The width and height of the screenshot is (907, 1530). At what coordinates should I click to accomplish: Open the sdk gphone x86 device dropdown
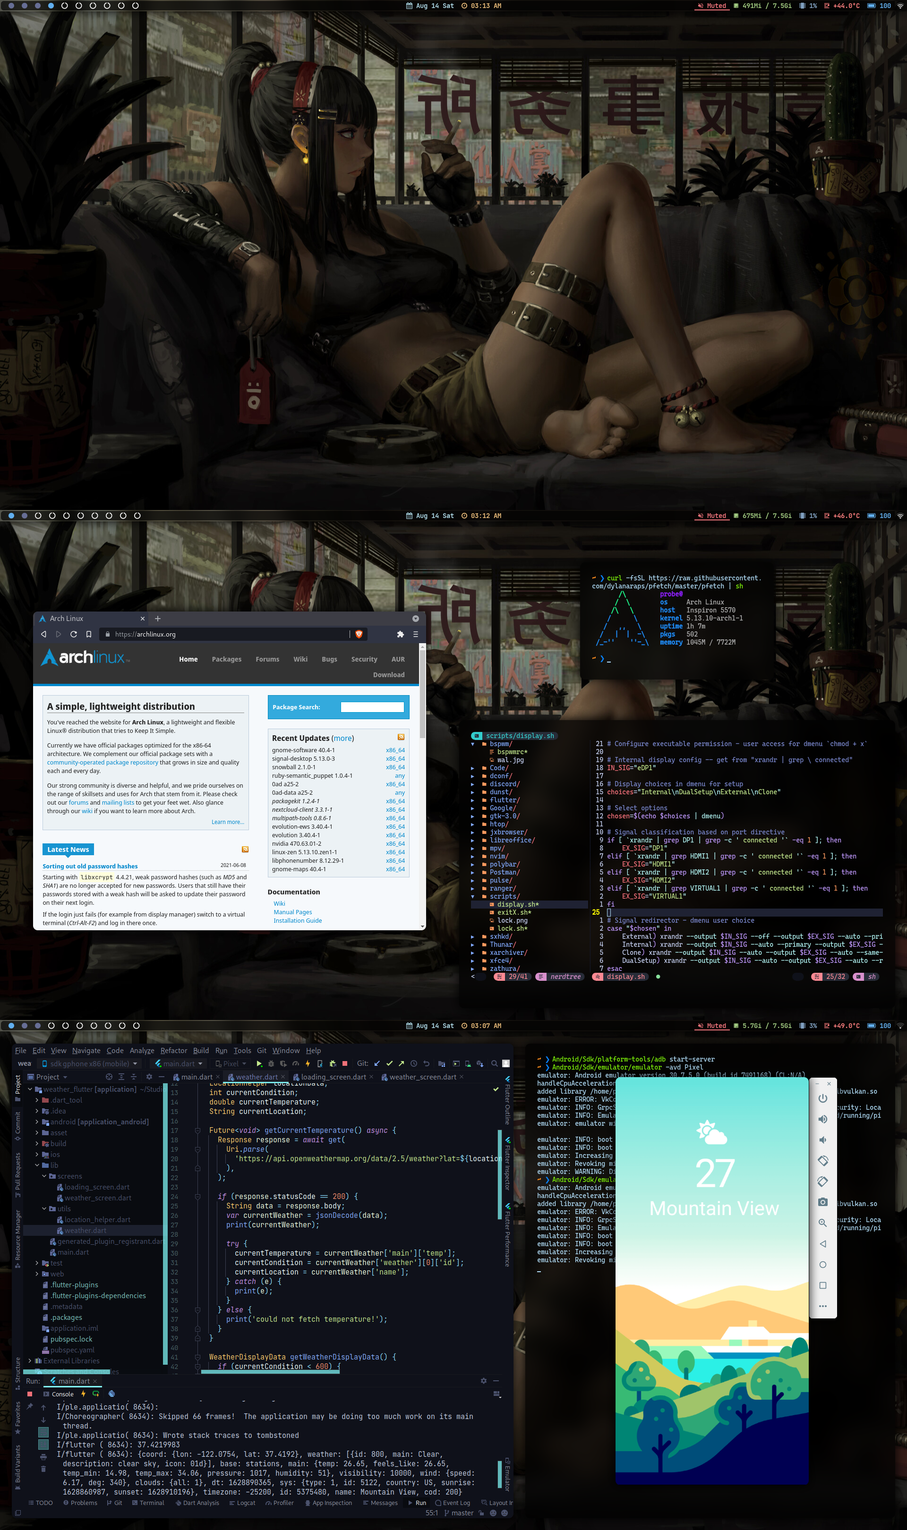90,1063
